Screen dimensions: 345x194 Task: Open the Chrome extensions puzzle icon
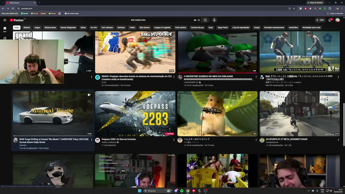330,8
